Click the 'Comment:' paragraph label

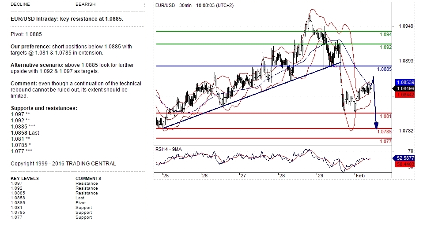point(24,84)
